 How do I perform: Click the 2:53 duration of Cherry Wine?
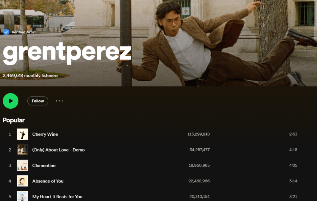tap(293, 134)
